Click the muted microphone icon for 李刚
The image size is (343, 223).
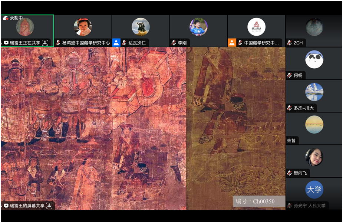(174, 43)
